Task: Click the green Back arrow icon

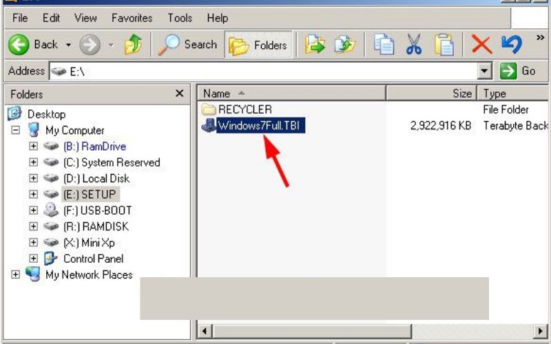Action: coord(19,45)
